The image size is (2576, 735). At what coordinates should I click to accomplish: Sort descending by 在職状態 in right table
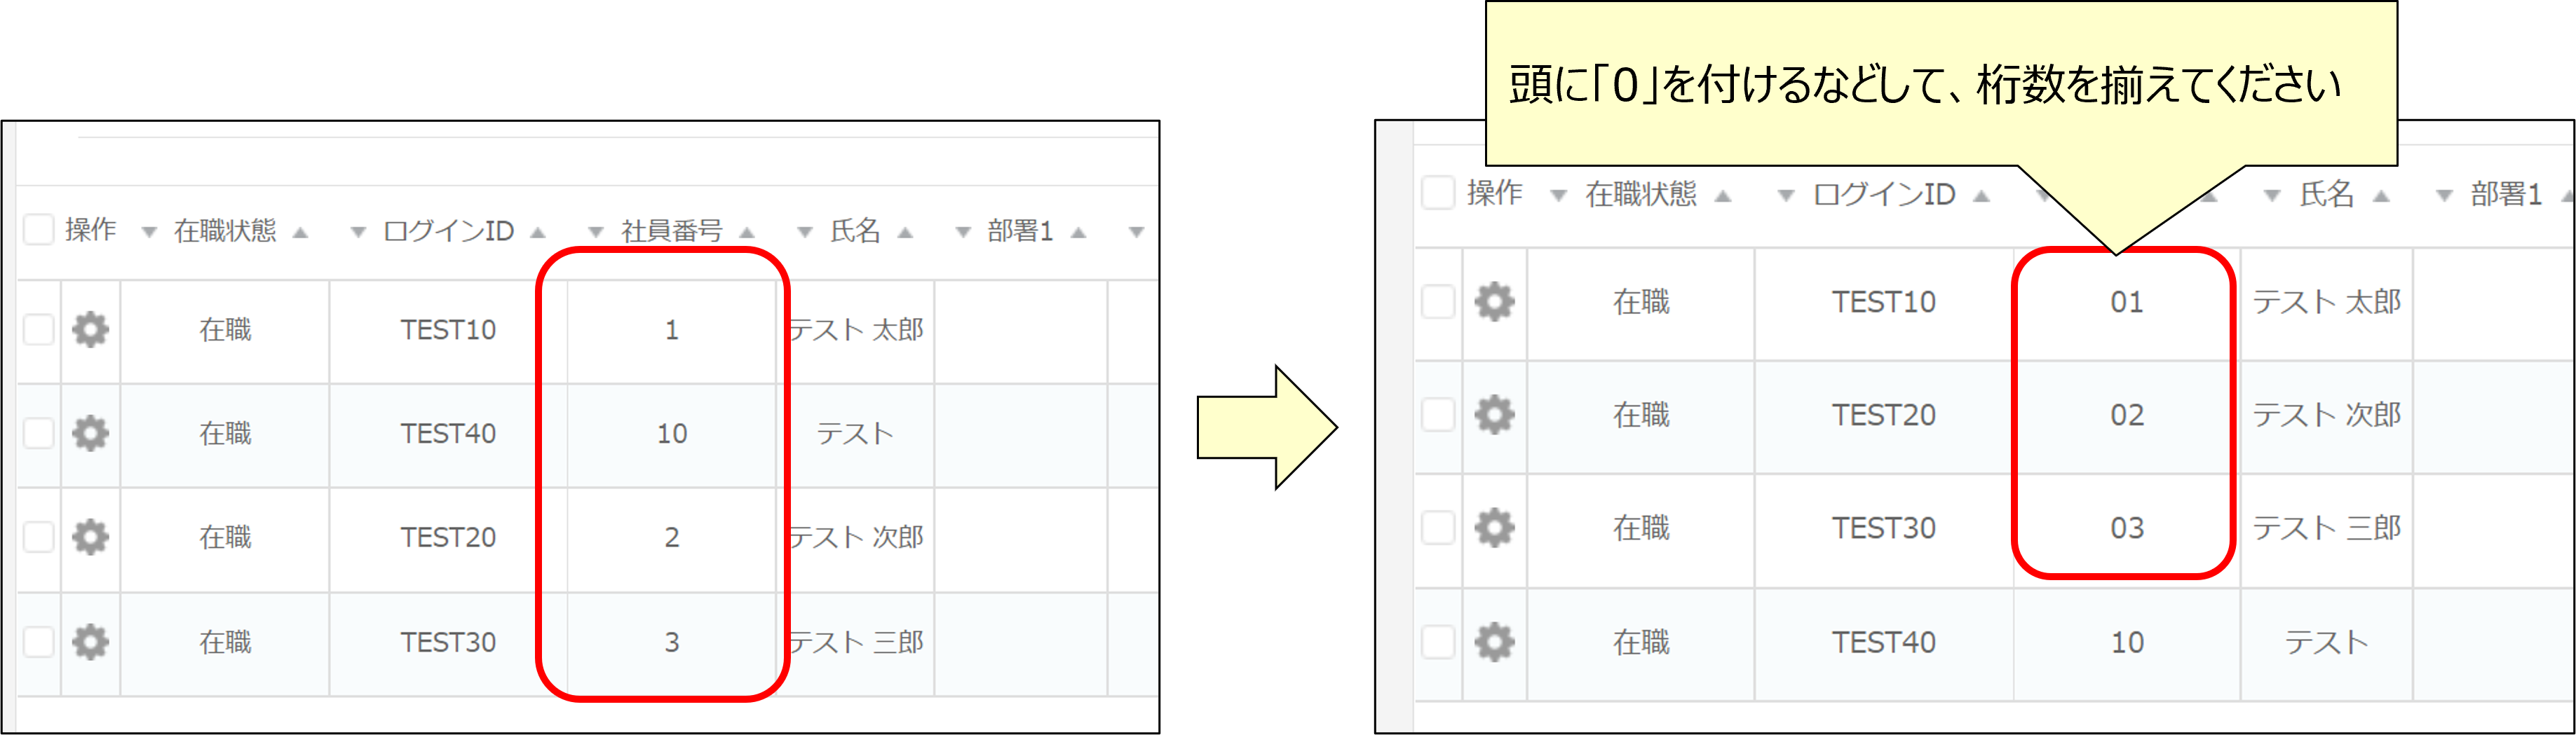click(1558, 196)
